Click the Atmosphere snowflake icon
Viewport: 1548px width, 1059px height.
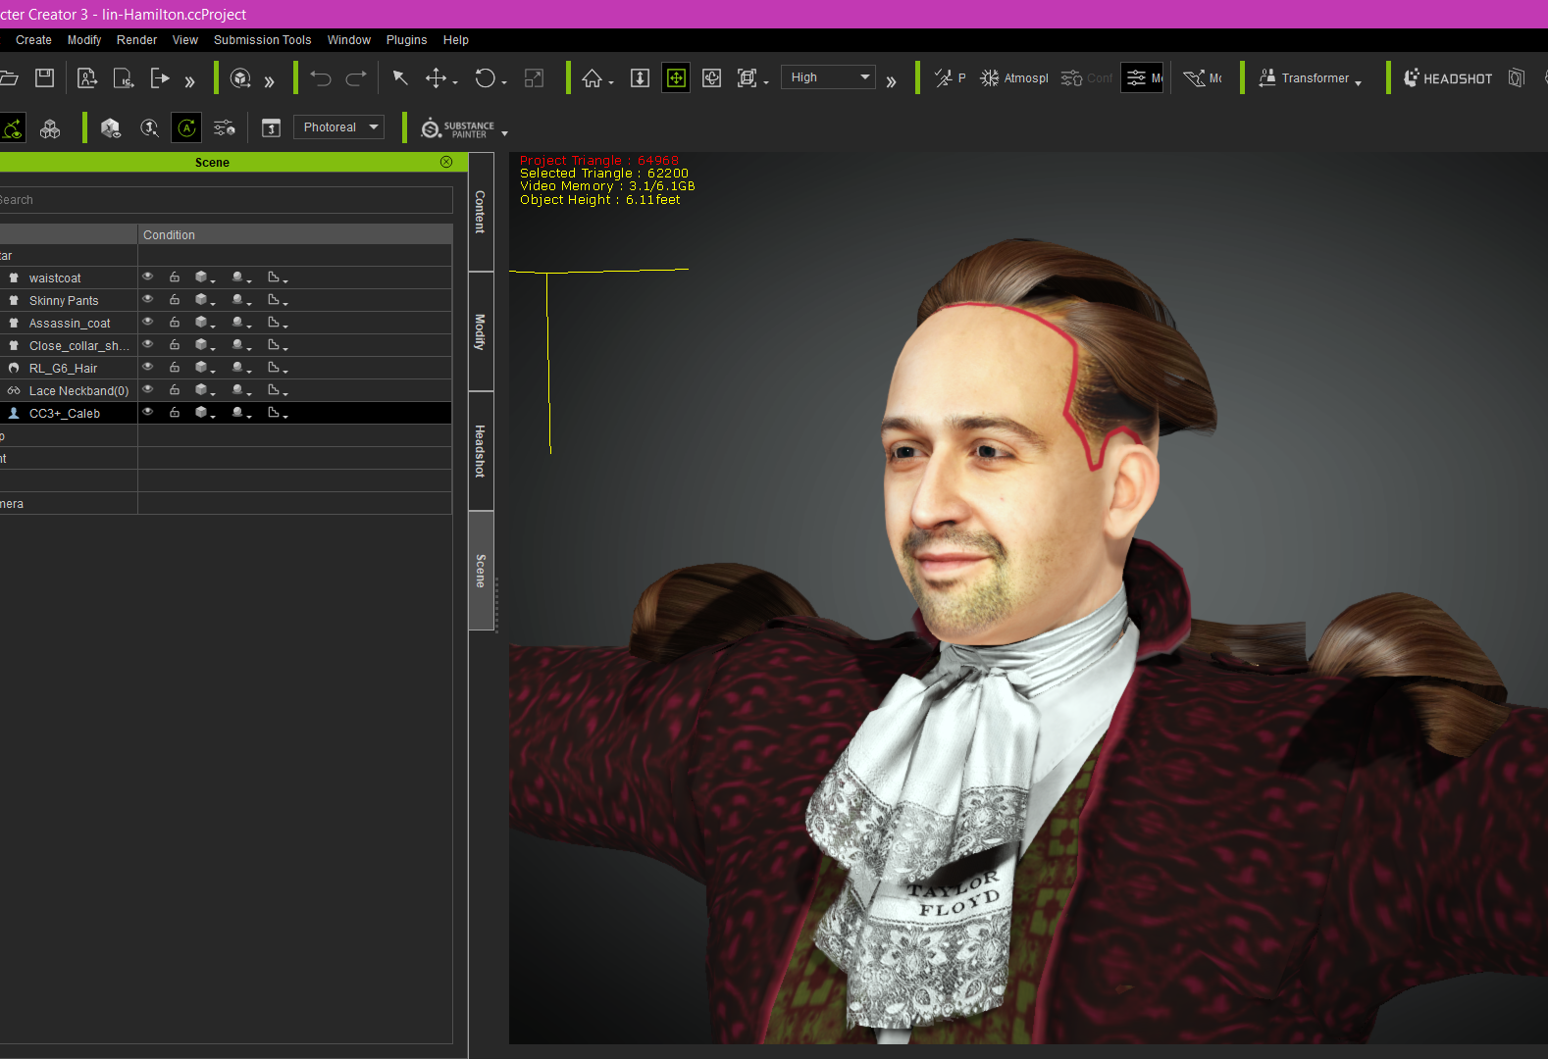pyautogui.click(x=990, y=78)
